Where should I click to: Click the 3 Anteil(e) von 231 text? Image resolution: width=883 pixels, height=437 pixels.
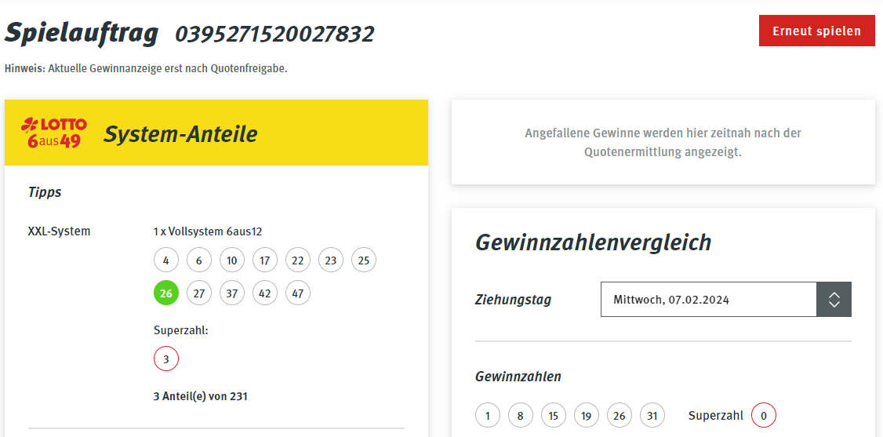tap(201, 396)
